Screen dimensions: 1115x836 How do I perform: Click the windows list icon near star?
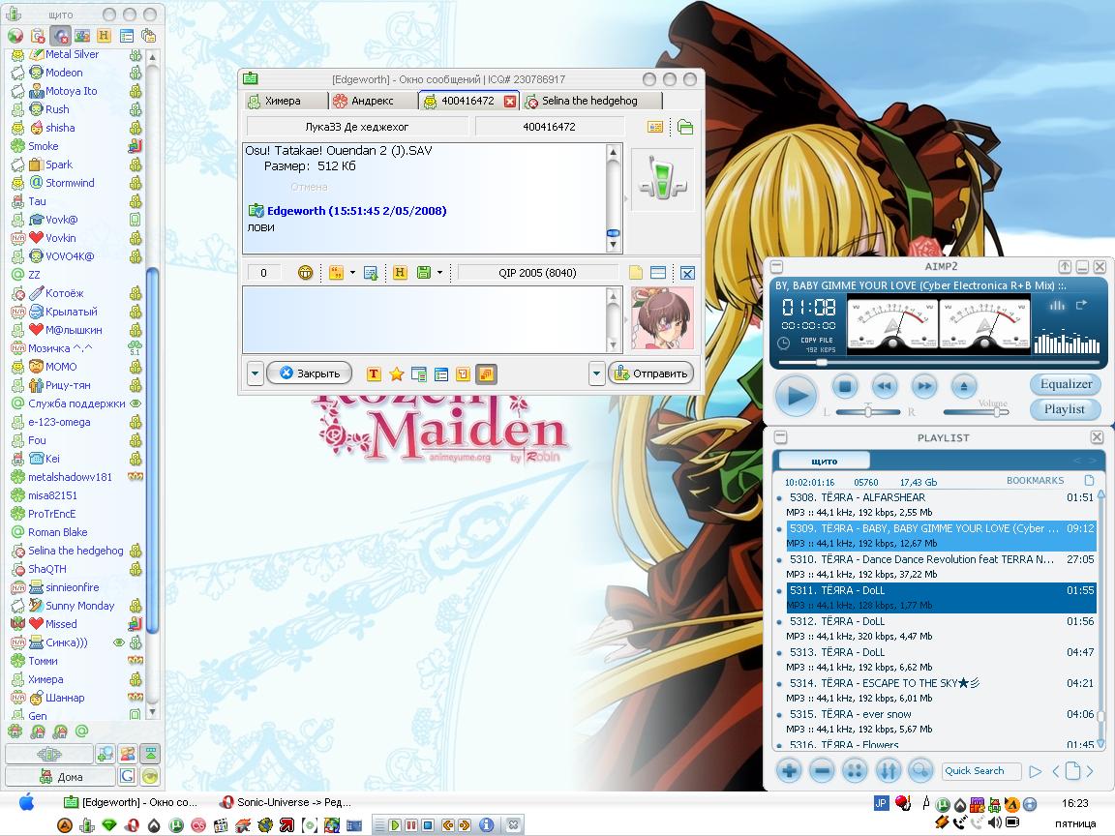pos(419,373)
